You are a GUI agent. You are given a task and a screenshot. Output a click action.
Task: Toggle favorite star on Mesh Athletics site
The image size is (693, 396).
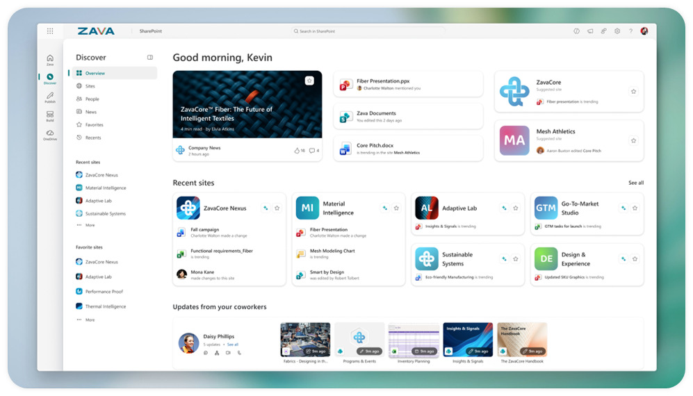(x=633, y=140)
